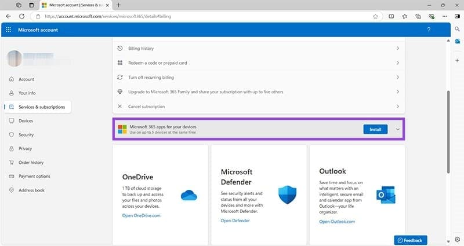Click the page vertical scrollbar thumb

(x=448, y=132)
